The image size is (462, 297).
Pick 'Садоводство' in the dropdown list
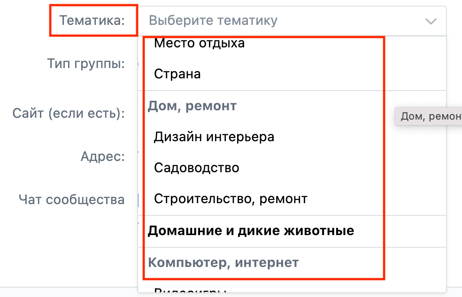point(197,168)
